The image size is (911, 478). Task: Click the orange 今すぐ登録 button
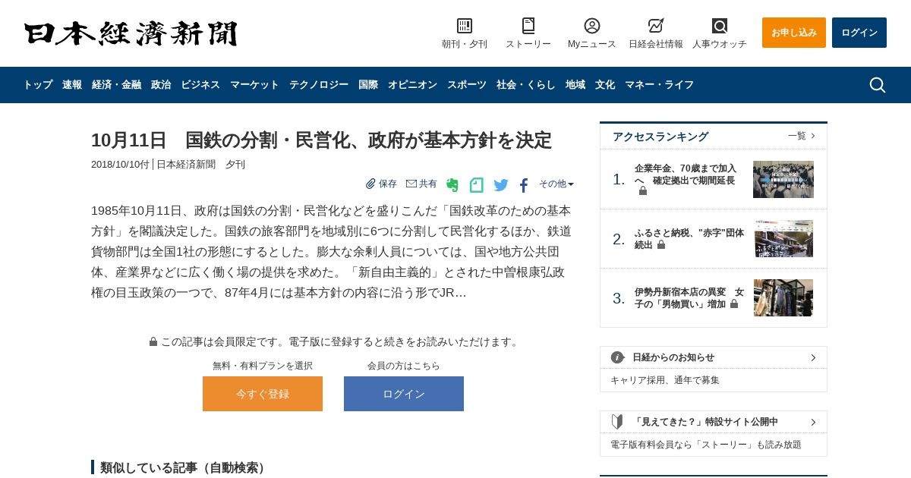pyautogui.click(x=263, y=394)
